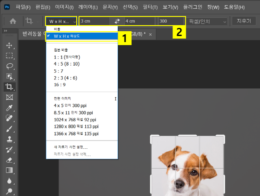Open the 이미지(I) menu
Viewport: 260px width, 196px height.
[64, 7]
